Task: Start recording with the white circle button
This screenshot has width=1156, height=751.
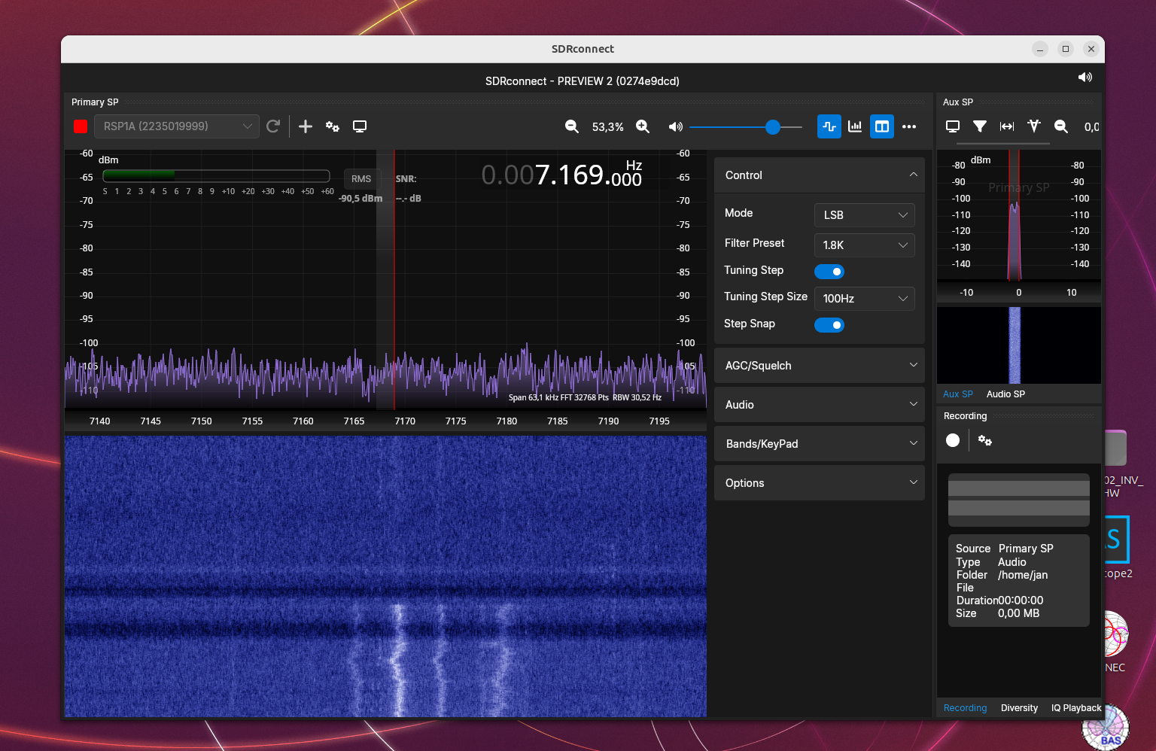Action: pyautogui.click(x=953, y=440)
